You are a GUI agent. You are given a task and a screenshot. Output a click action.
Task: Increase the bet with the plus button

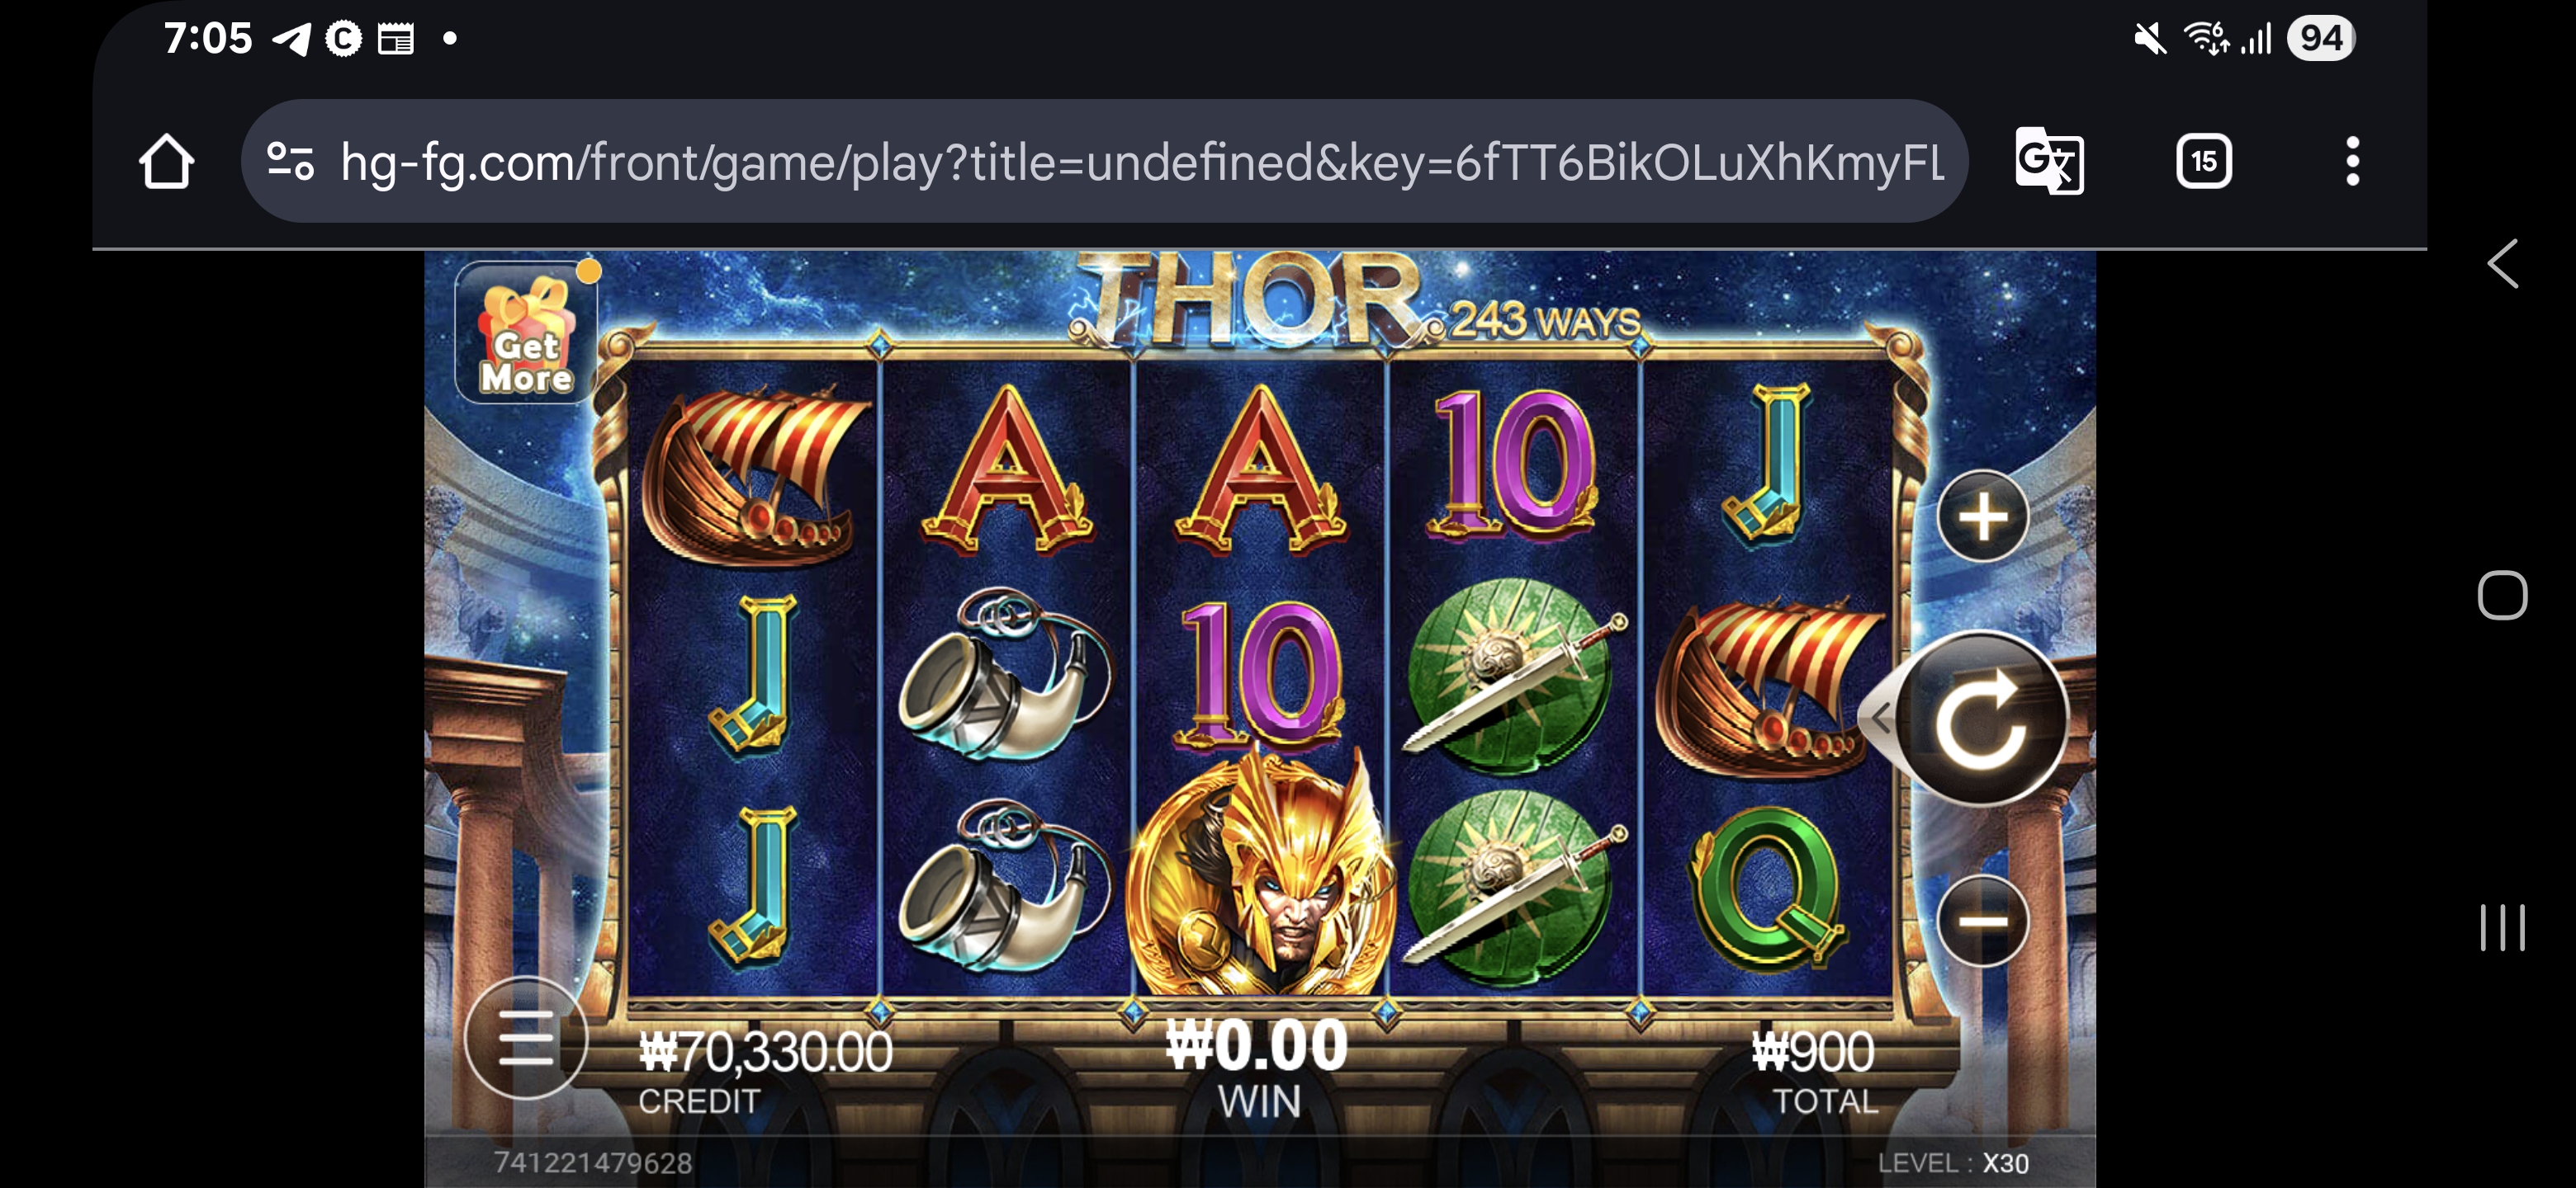(x=1982, y=516)
